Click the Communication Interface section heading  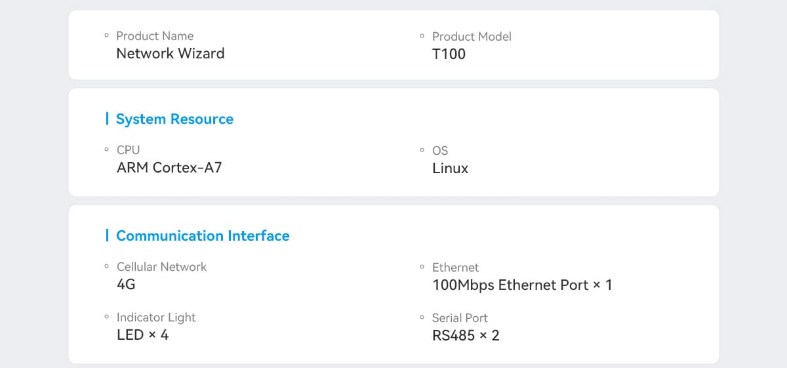point(203,236)
